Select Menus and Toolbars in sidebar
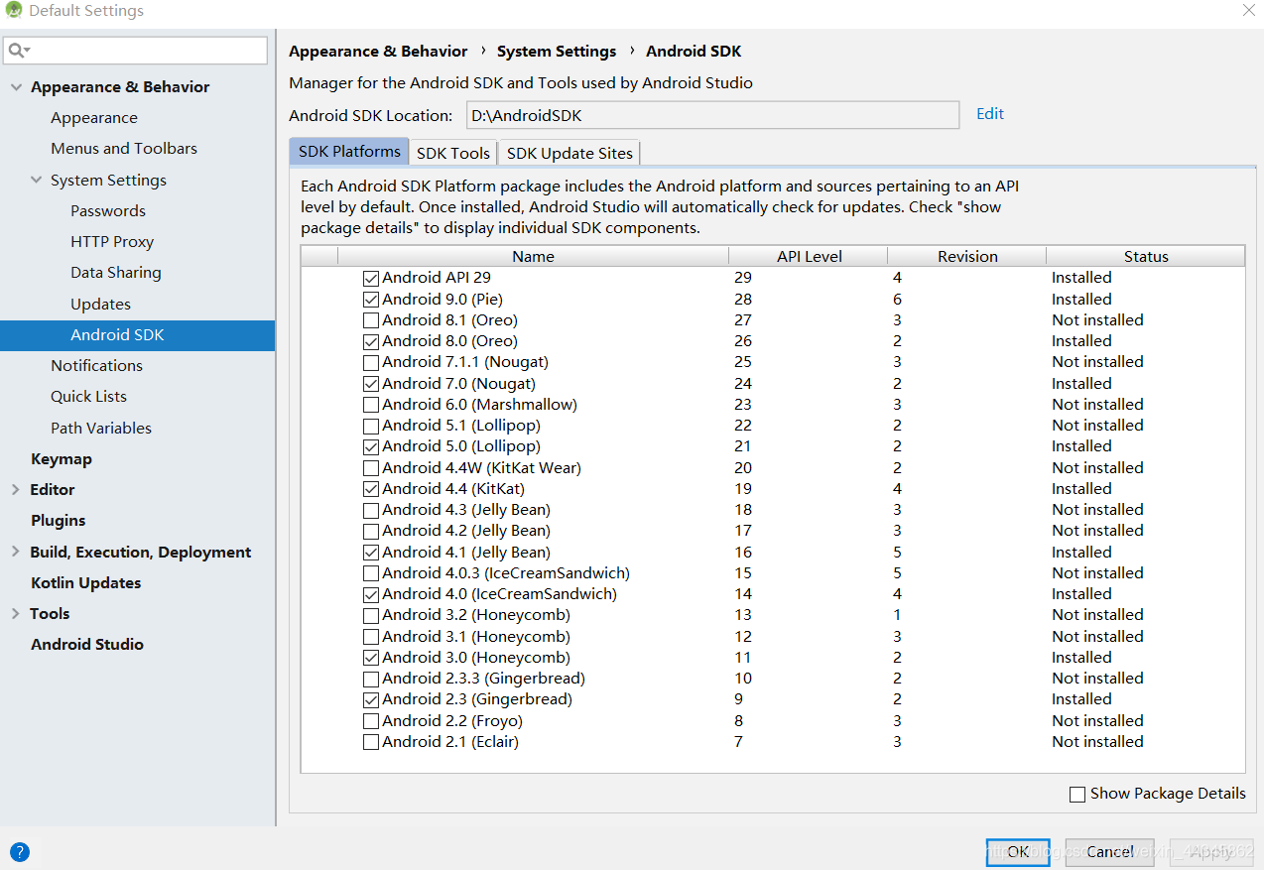 tap(124, 149)
